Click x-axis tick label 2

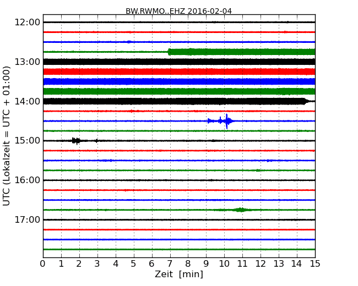[x=79, y=264]
